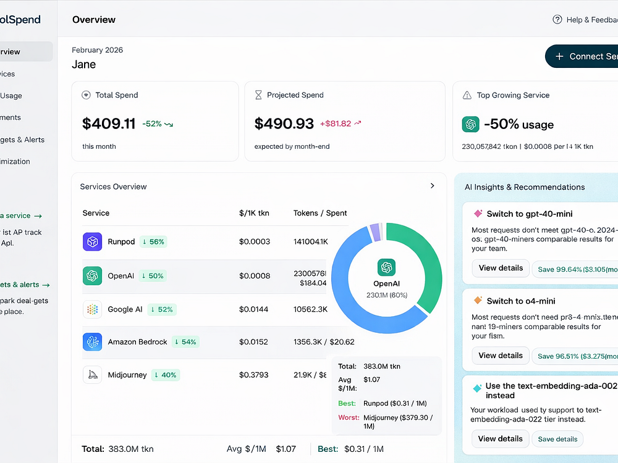Click the '-50% usage' text
The width and height of the screenshot is (618, 463).
tap(519, 125)
